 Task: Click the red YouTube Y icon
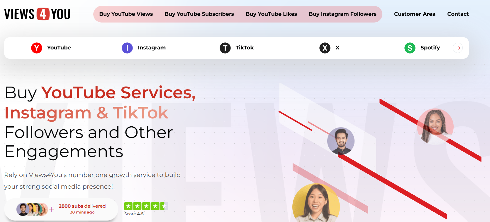coord(37,48)
